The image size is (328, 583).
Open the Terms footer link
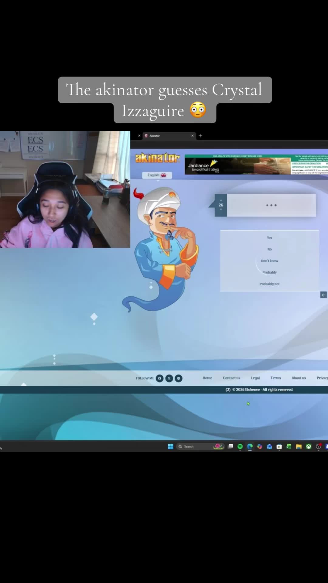pos(276,378)
